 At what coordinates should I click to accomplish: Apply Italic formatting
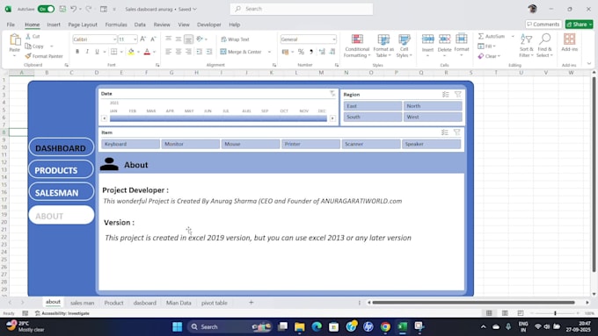point(87,52)
